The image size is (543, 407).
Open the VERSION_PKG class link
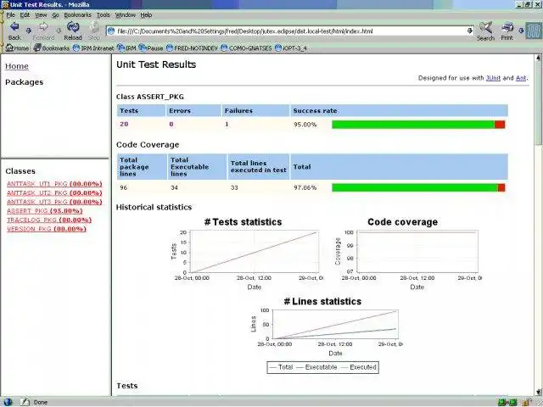[47, 229]
